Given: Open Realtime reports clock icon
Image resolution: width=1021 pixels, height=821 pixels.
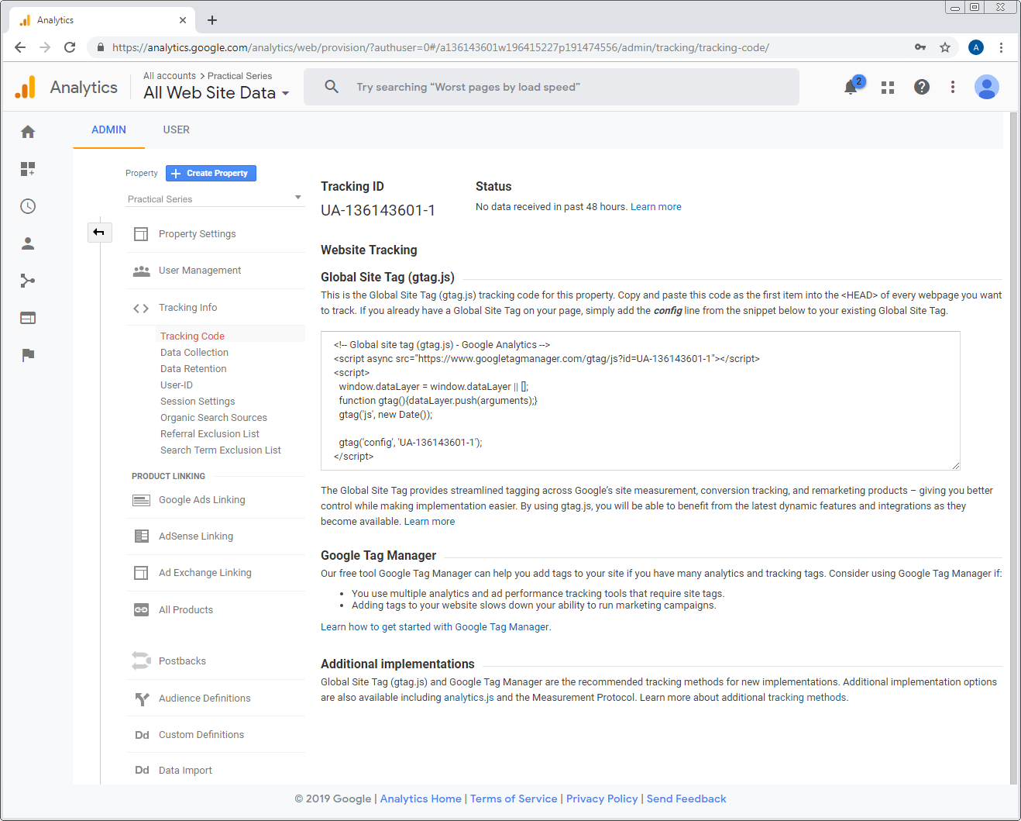Looking at the screenshot, I should (28, 206).
